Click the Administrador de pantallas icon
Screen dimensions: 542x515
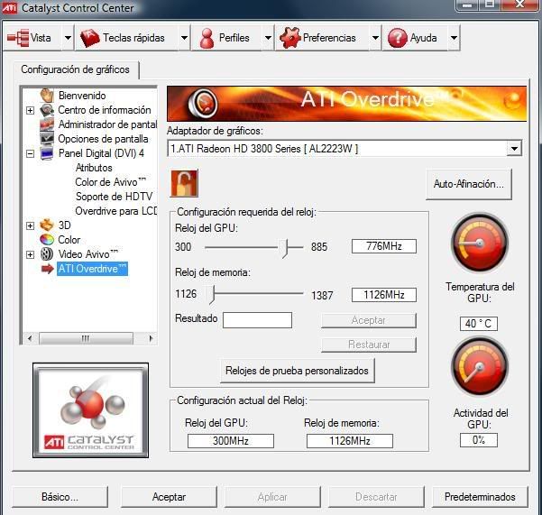click(47, 124)
